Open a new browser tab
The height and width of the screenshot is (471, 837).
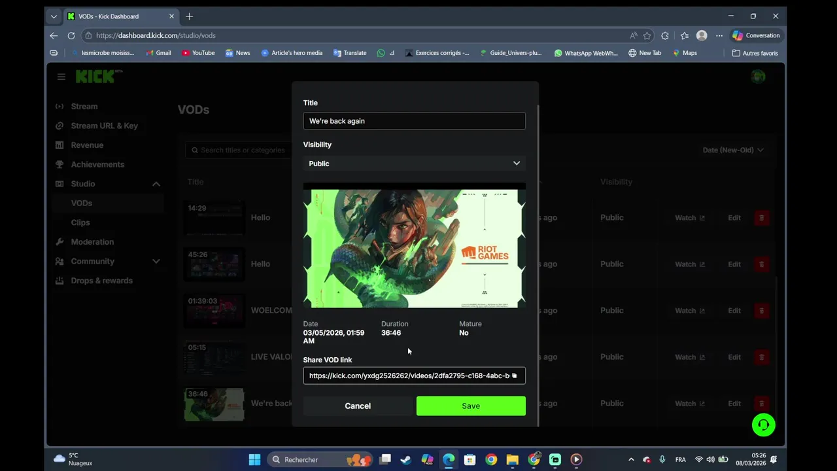point(189,16)
